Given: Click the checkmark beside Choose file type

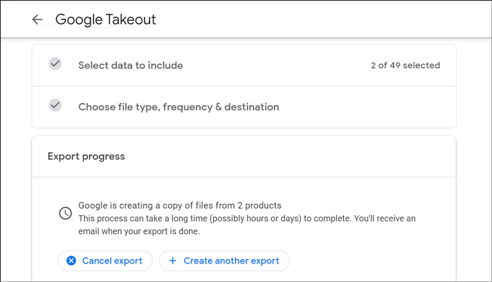Looking at the screenshot, I should 55,106.
